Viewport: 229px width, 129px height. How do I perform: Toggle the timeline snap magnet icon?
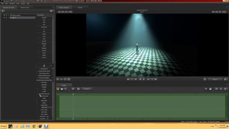click(206, 89)
